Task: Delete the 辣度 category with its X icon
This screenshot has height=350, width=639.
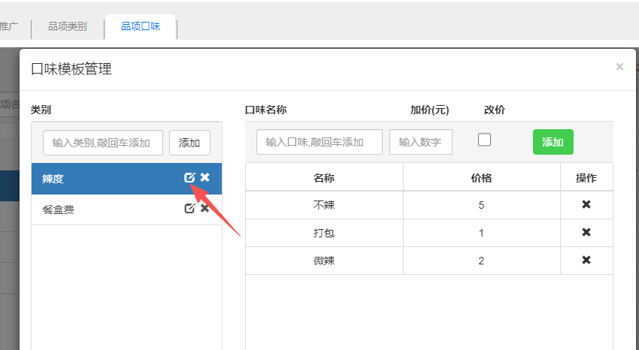Action: pos(205,177)
